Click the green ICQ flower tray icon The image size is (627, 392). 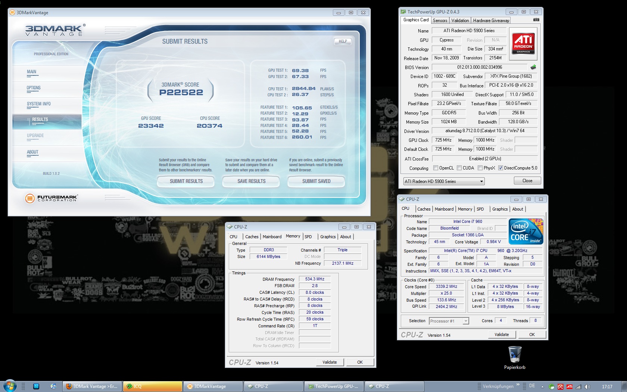click(552, 386)
